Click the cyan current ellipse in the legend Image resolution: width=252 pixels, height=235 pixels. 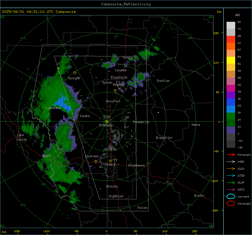point(231,196)
